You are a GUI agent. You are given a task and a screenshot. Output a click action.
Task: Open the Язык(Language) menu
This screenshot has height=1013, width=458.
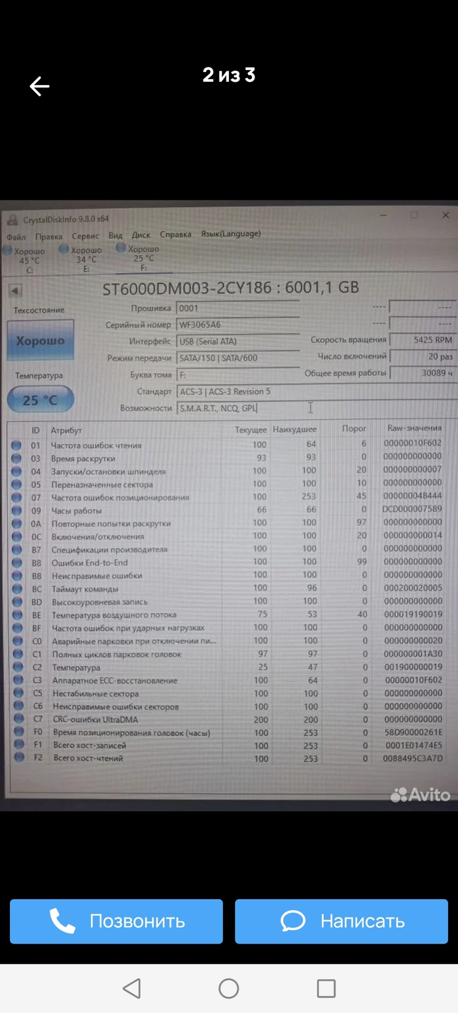point(230,233)
